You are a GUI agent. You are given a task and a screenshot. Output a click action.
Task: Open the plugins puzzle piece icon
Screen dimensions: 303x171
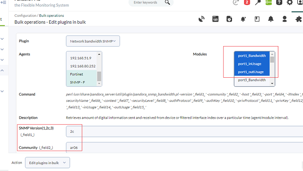point(299,19)
